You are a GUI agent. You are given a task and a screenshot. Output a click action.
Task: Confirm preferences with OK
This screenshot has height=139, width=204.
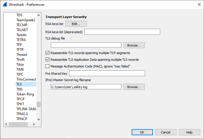[142, 132]
